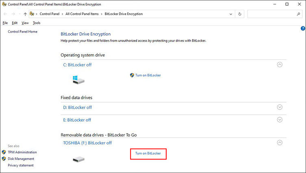The height and width of the screenshot is (173, 306).
Task: Click the shield icon beside TPM Administration
Action: [x=4, y=152]
